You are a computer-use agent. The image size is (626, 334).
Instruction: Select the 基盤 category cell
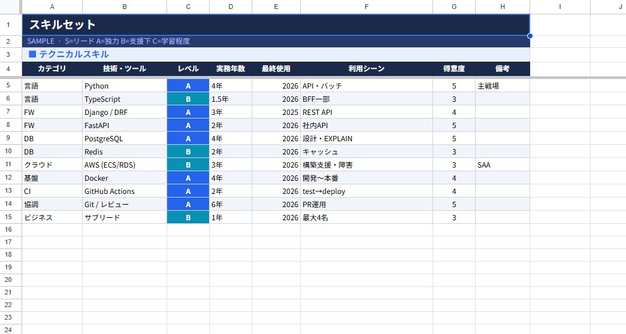52,178
